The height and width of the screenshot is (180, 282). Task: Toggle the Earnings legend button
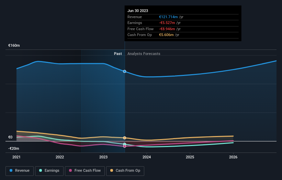pyautogui.click(x=49, y=171)
